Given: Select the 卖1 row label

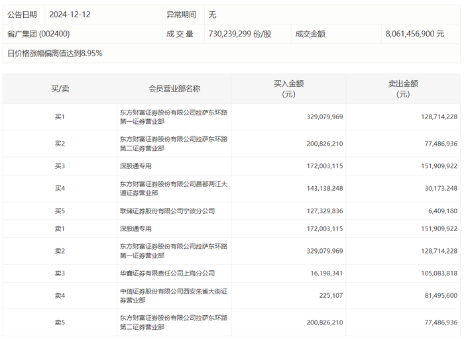Looking at the screenshot, I should tap(60, 228).
